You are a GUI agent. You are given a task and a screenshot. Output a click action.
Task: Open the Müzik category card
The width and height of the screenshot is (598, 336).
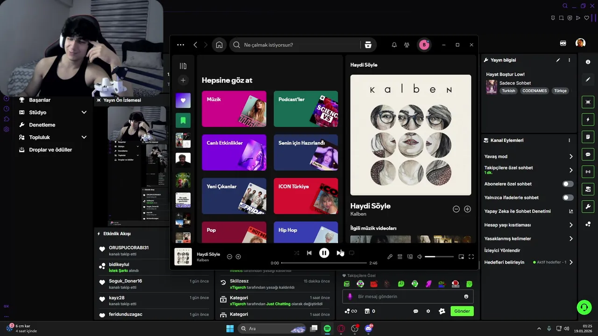point(234,109)
